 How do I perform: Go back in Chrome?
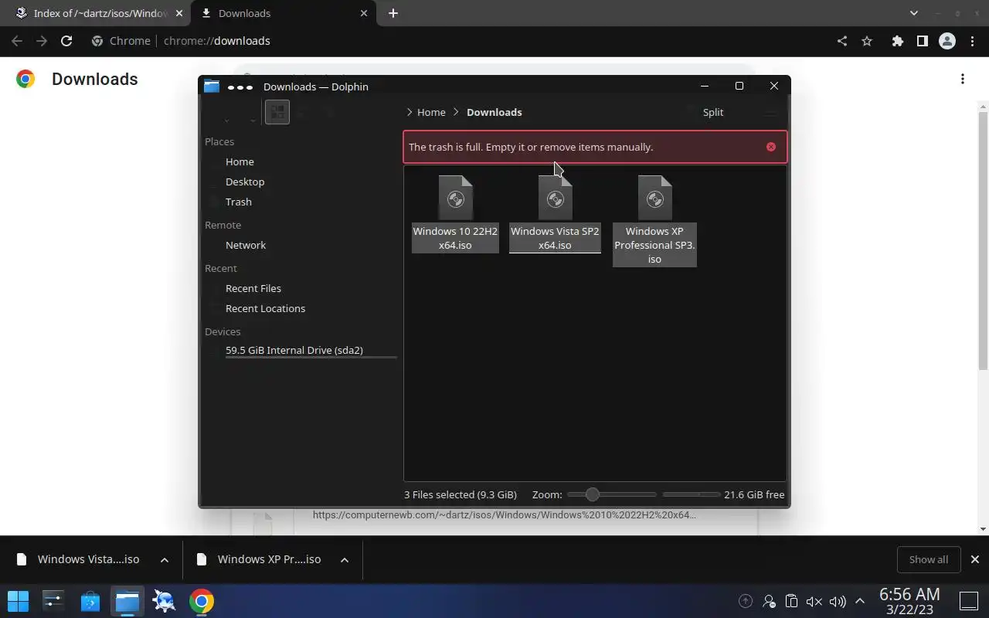(x=17, y=41)
